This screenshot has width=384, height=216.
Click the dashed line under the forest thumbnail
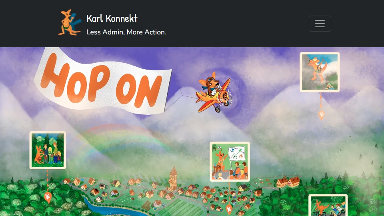pyautogui.click(x=48, y=180)
